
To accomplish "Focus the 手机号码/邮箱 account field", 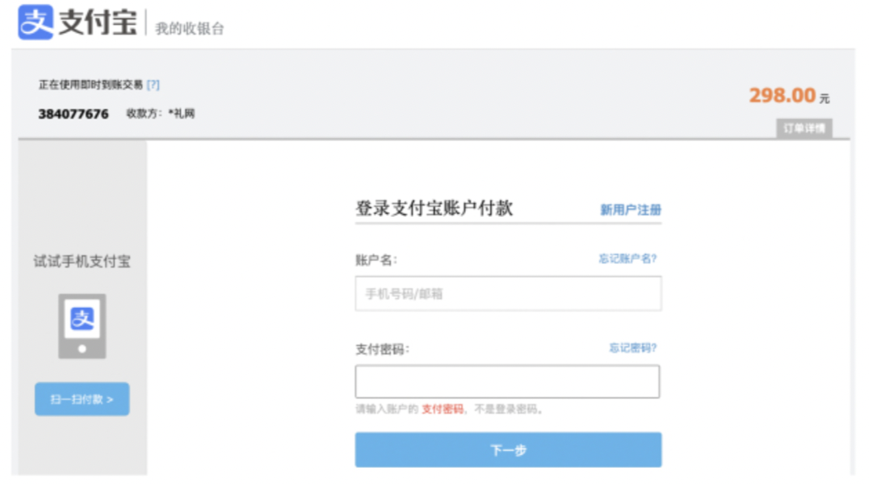I will click(x=508, y=294).
